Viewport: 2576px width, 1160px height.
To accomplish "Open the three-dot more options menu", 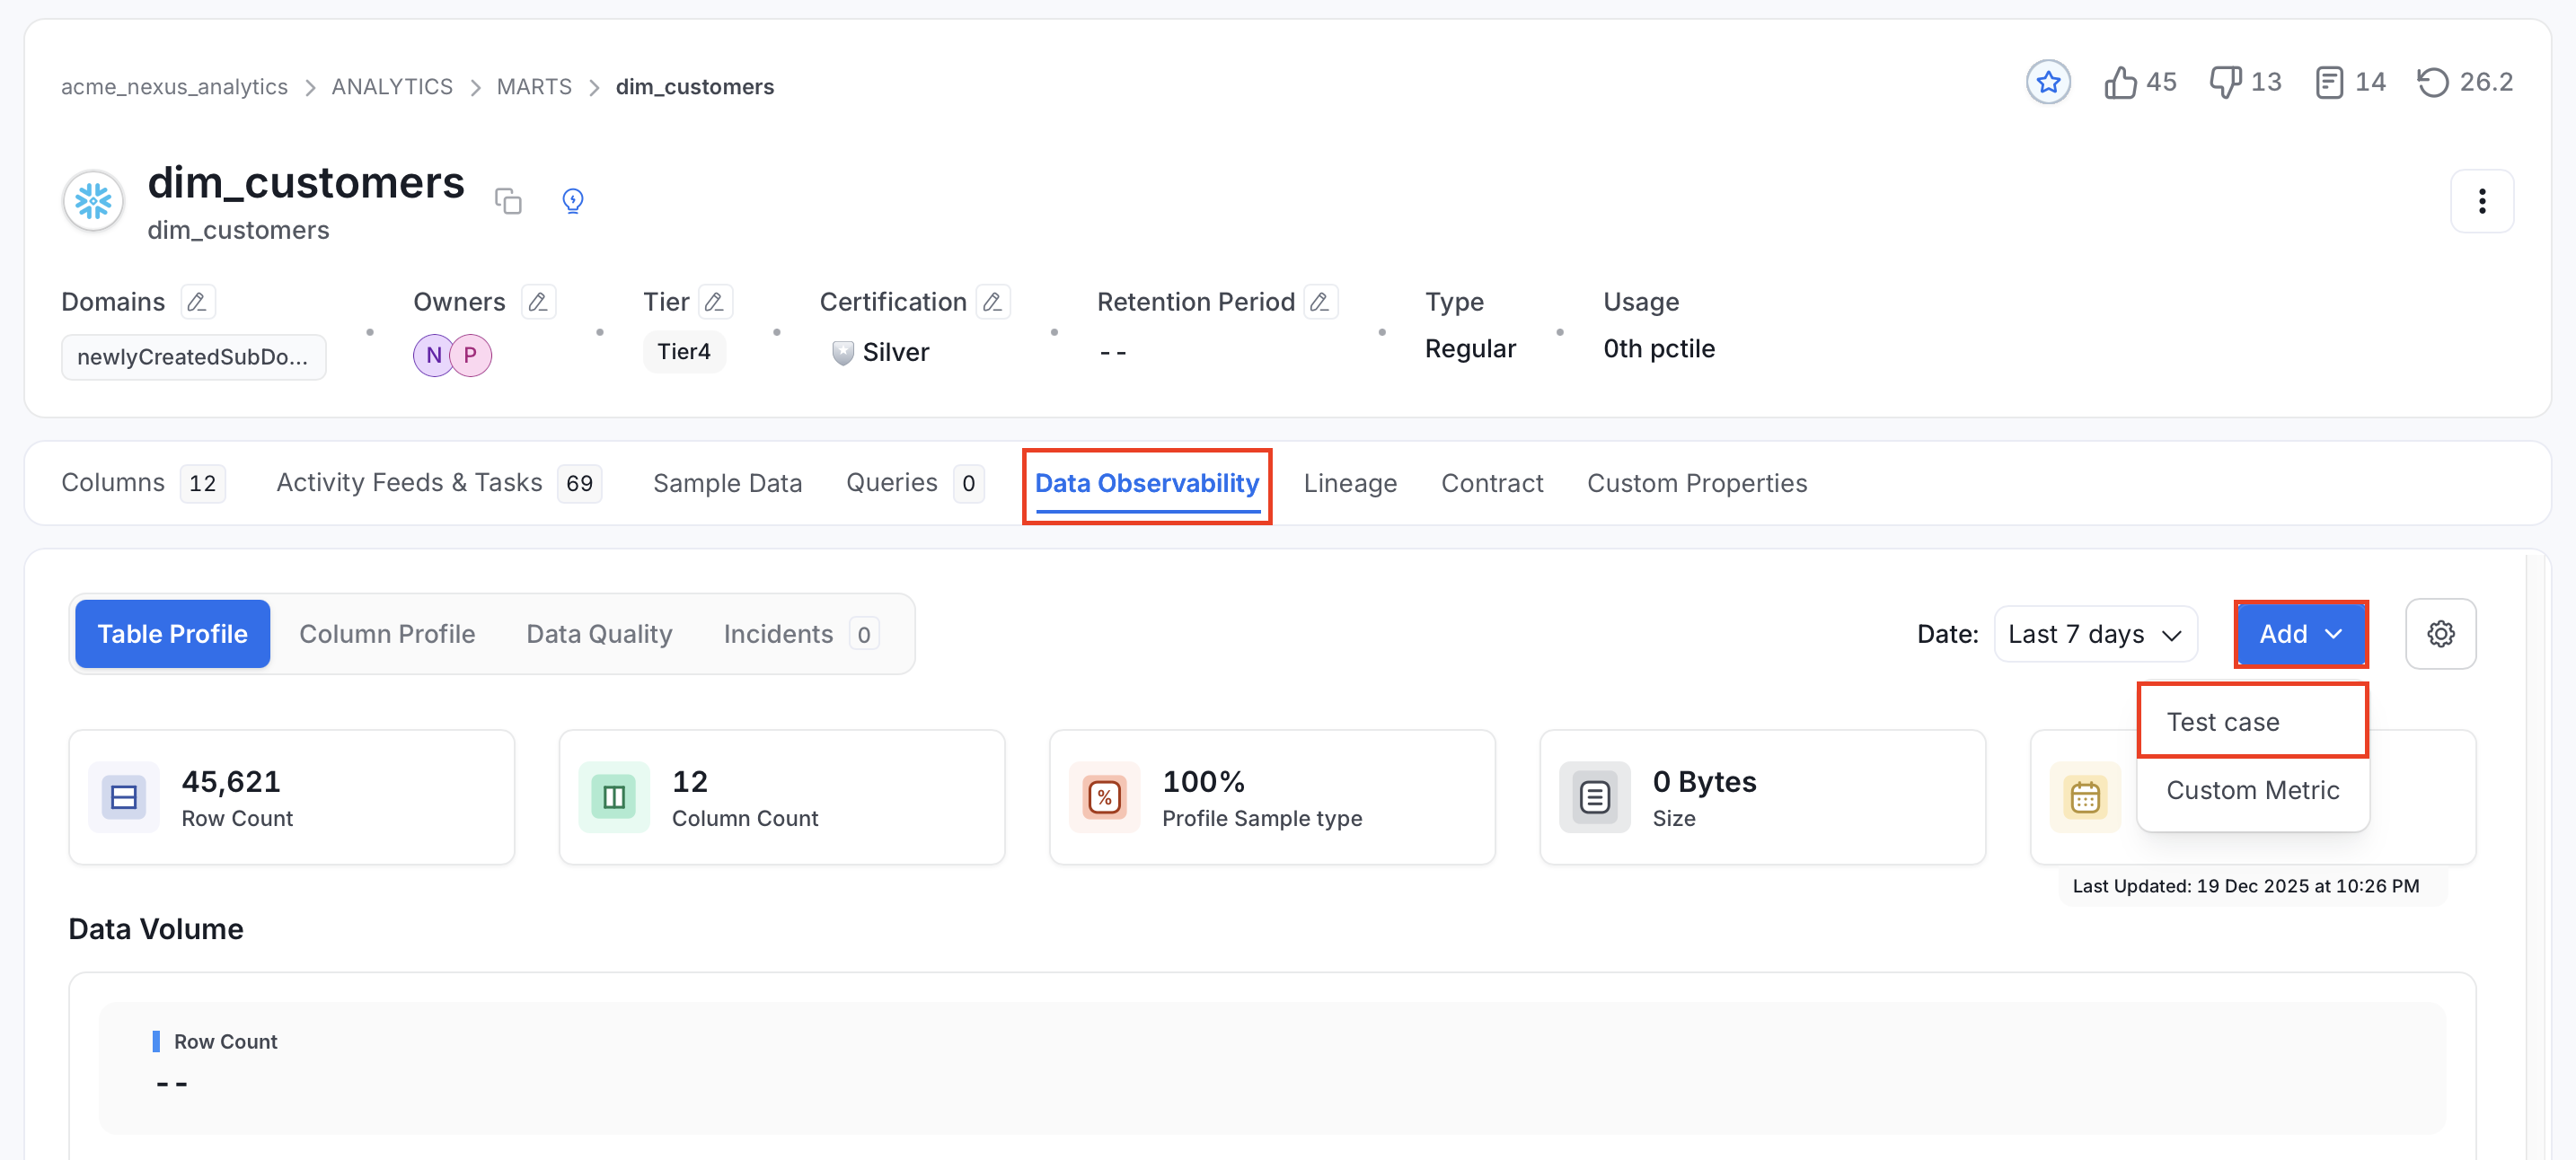I will 2481,201.
